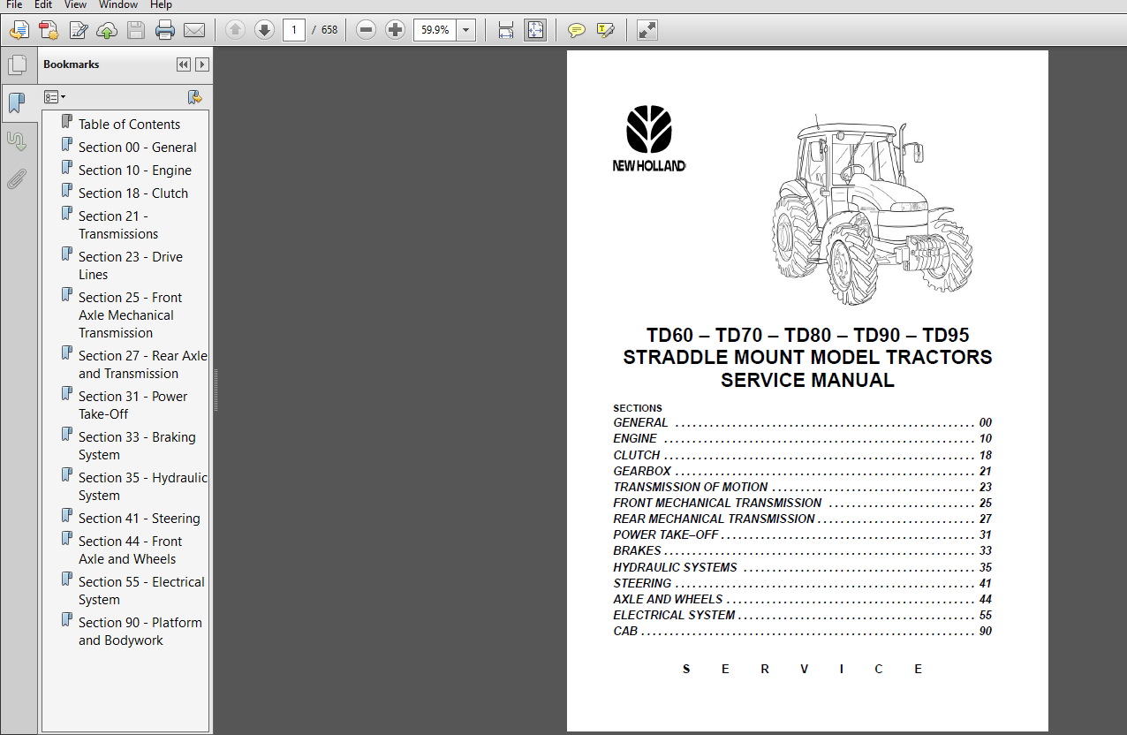Click the bookmark icon beside Section 10 - Engine
This screenshot has height=735, width=1127.
click(66, 168)
